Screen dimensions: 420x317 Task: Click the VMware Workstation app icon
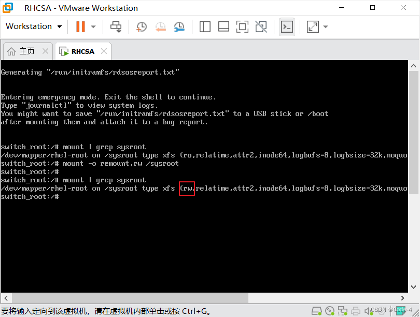pos(8,8)
